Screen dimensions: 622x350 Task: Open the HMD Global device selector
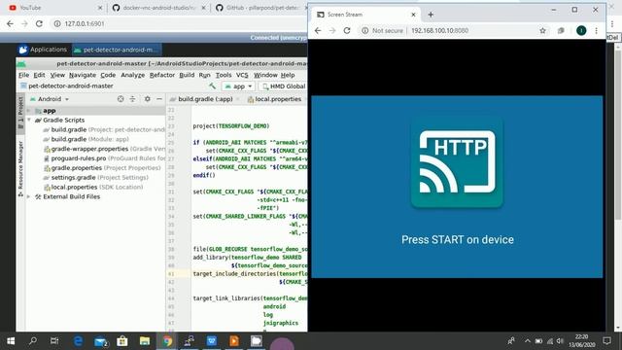pyautogui.click(x=284, y=87)
